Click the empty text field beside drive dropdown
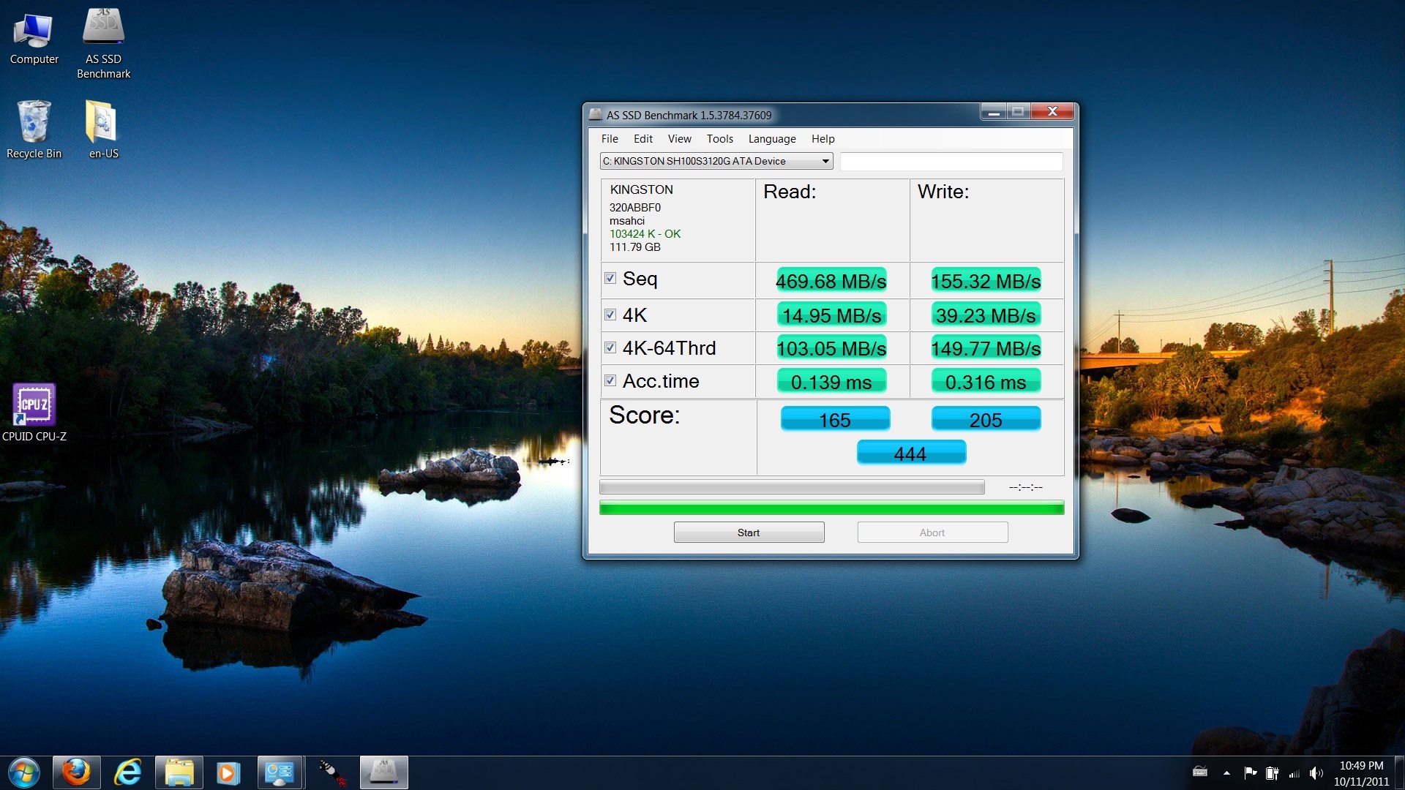The width and height of the screenshot is (1405, 790). coord(951,161)
